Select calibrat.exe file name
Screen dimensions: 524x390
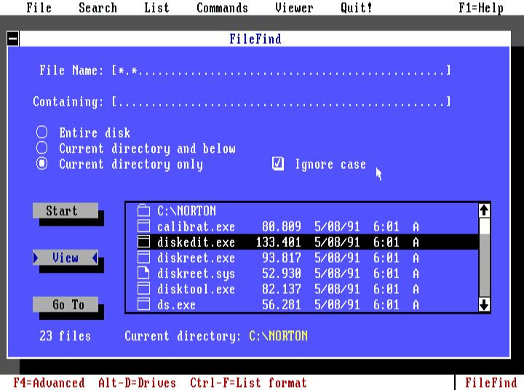click(196, 226)
